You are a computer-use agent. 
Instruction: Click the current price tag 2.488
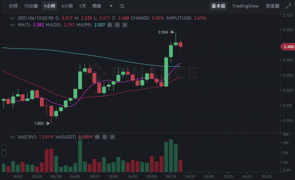tap(288, 47)
